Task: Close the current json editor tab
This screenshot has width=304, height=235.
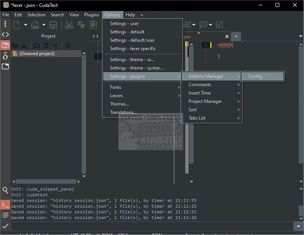Action: (x=227, y=36)
